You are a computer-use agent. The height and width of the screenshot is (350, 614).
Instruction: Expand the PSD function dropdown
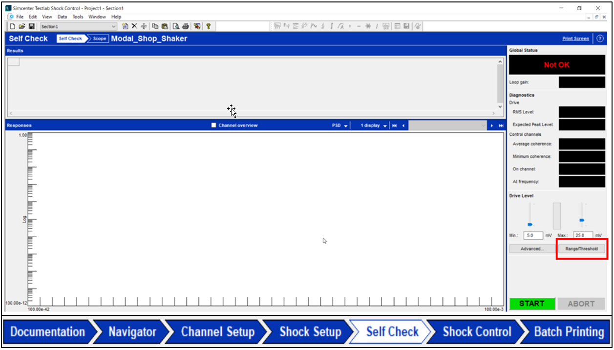coord(340,125)
